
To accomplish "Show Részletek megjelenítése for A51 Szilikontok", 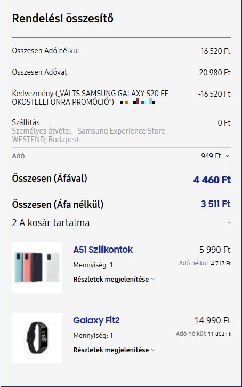I will 111,280.
